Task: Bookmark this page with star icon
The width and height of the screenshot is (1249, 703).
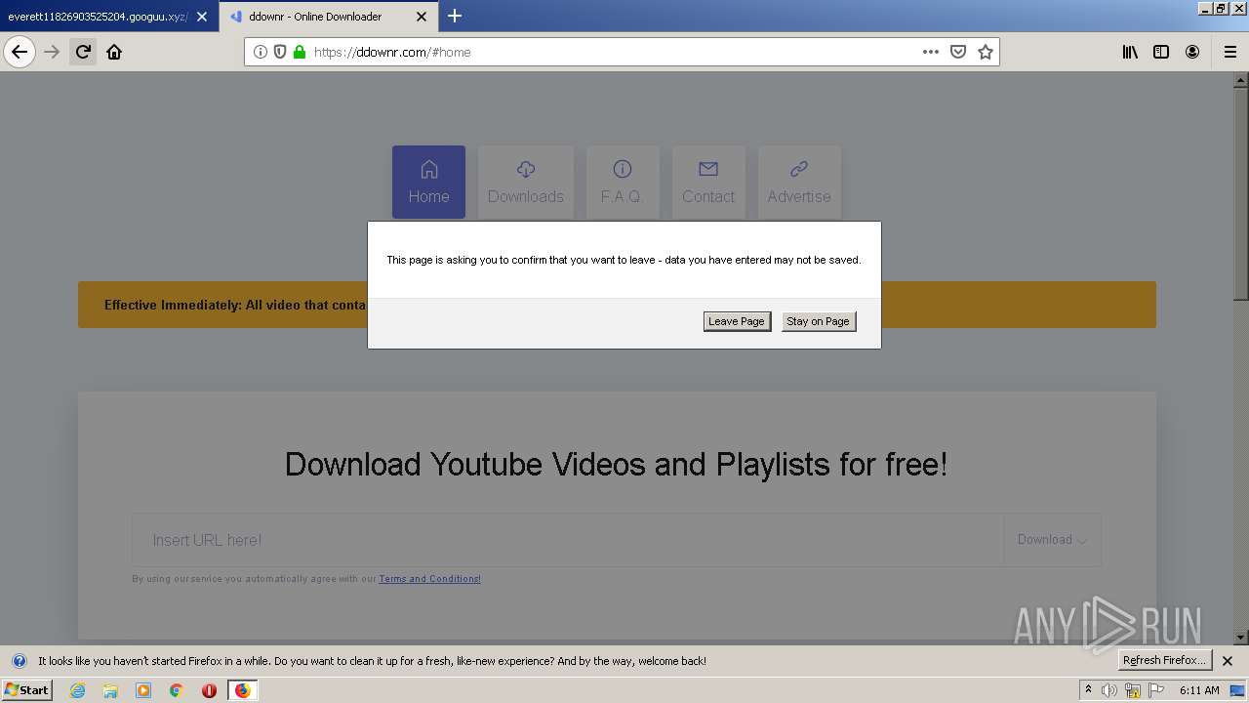Action: 986,52
